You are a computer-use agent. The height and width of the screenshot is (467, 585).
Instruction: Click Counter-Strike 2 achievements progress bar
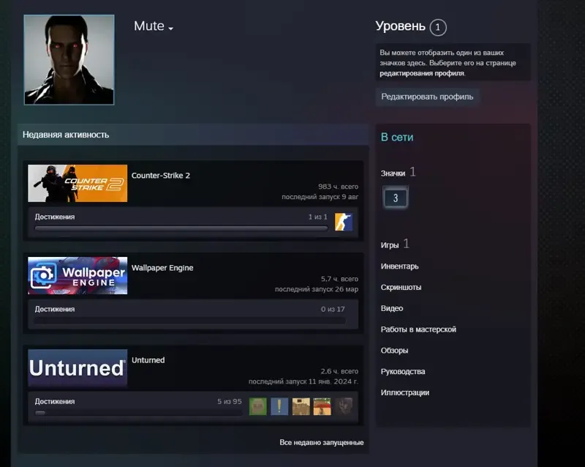[x=181, y=228]
